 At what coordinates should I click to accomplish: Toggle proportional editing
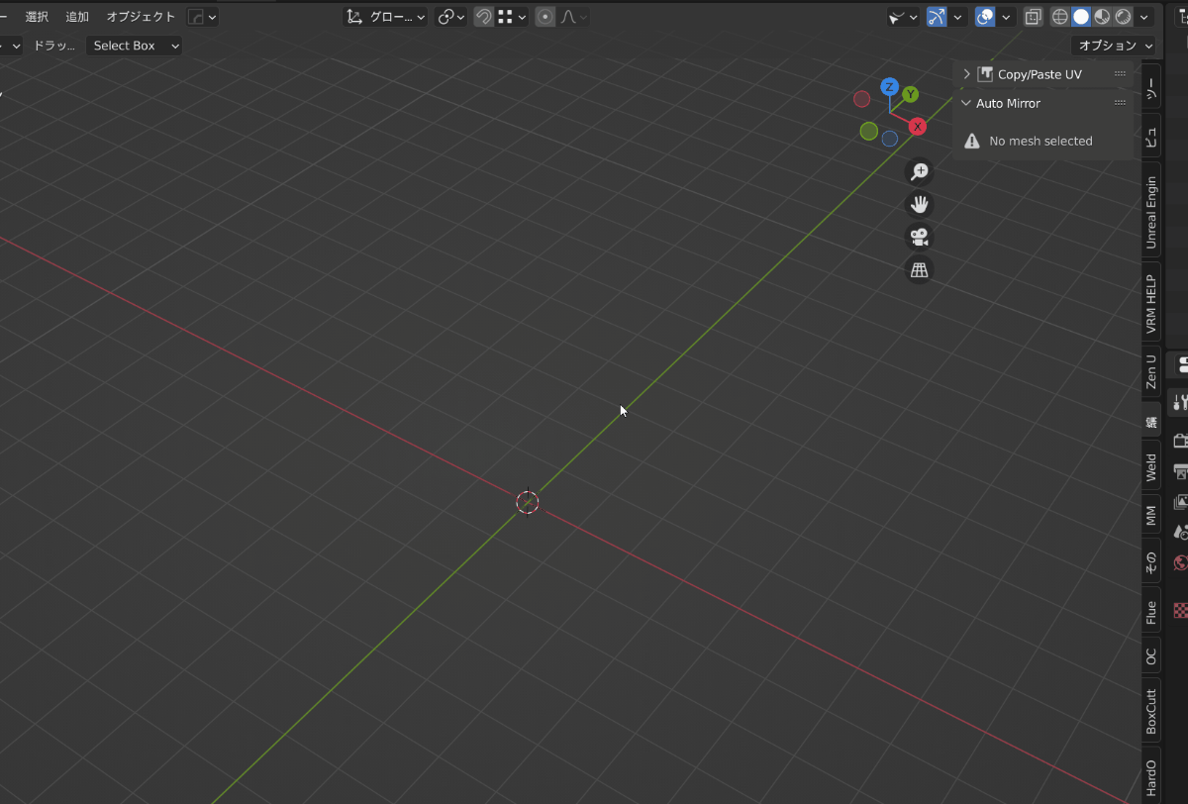tap(544, 17)
